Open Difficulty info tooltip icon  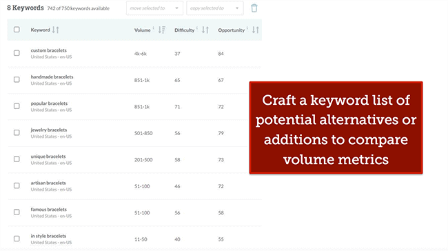(197, 28)
